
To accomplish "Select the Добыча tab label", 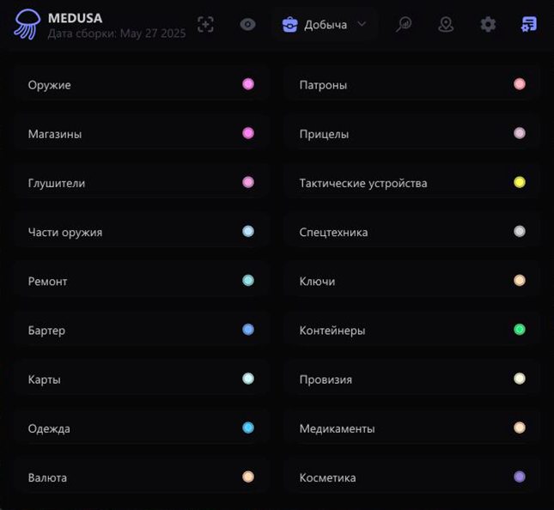I will click(x=326, y=25).
